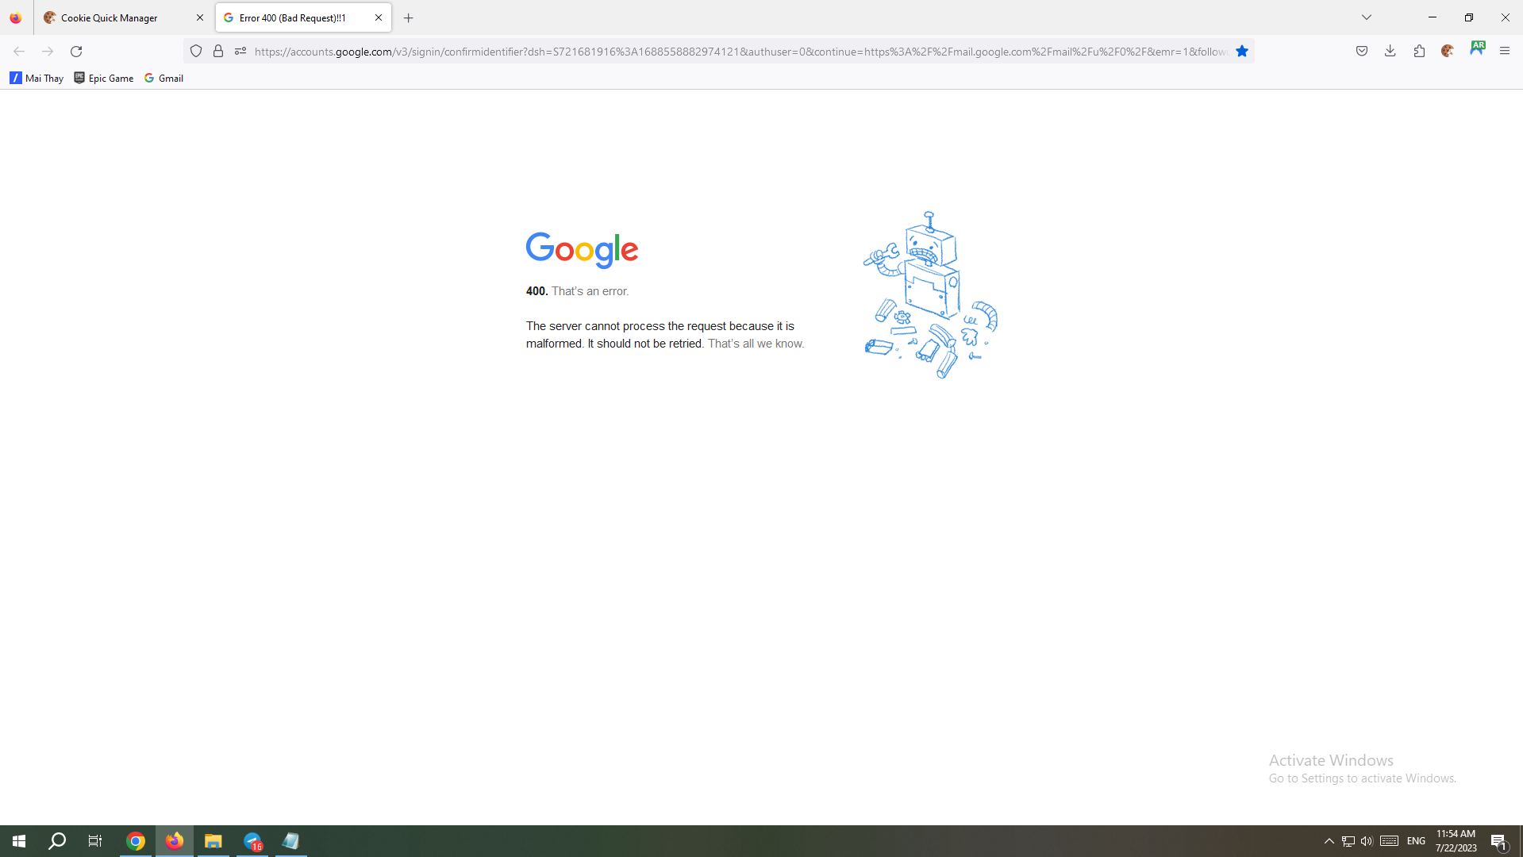The width and height of the screenshot is (1523, 857).
Task: View site security lock information
Action: click(218, 52)
